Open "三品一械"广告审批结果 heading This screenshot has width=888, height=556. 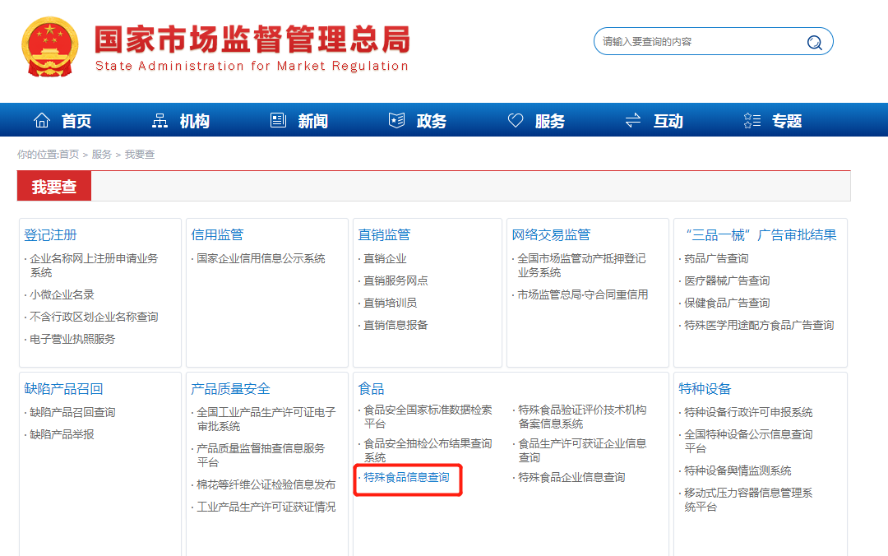761,234
